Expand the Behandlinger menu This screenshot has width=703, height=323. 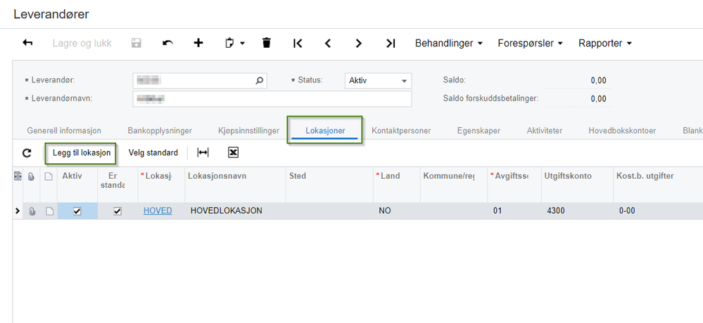[x=449, y=43]
